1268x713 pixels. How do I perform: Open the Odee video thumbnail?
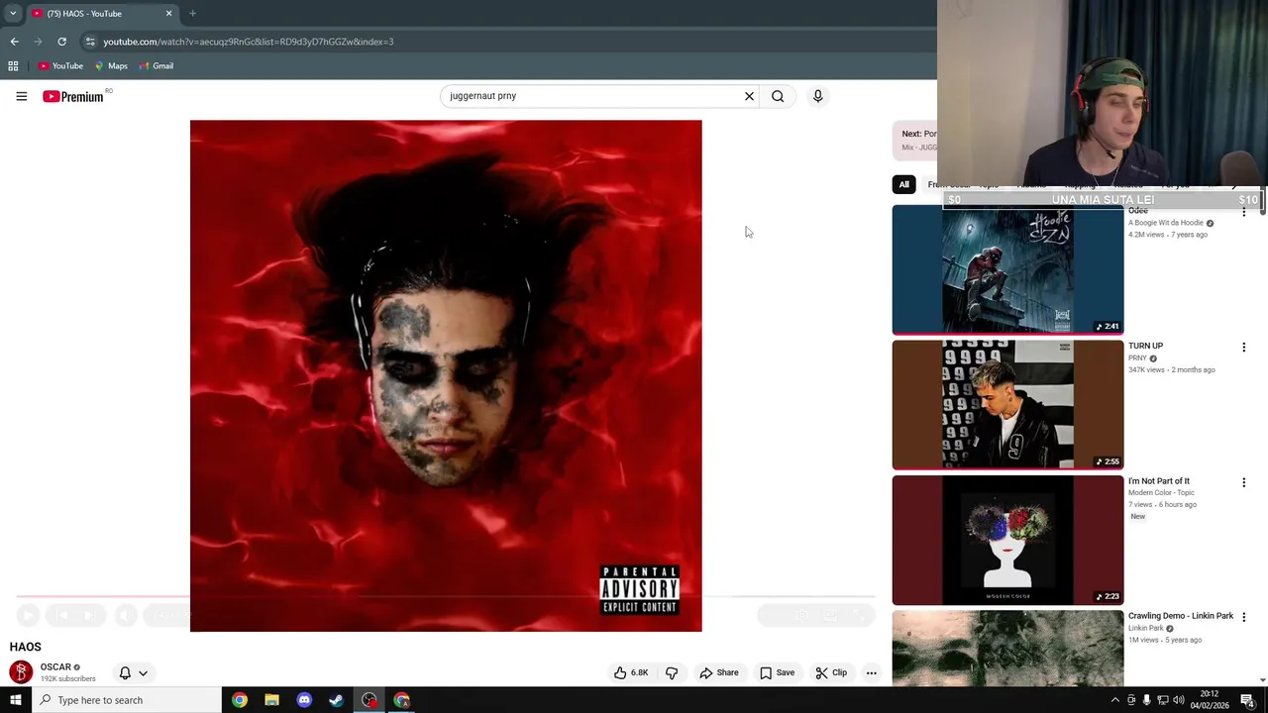1007,269
